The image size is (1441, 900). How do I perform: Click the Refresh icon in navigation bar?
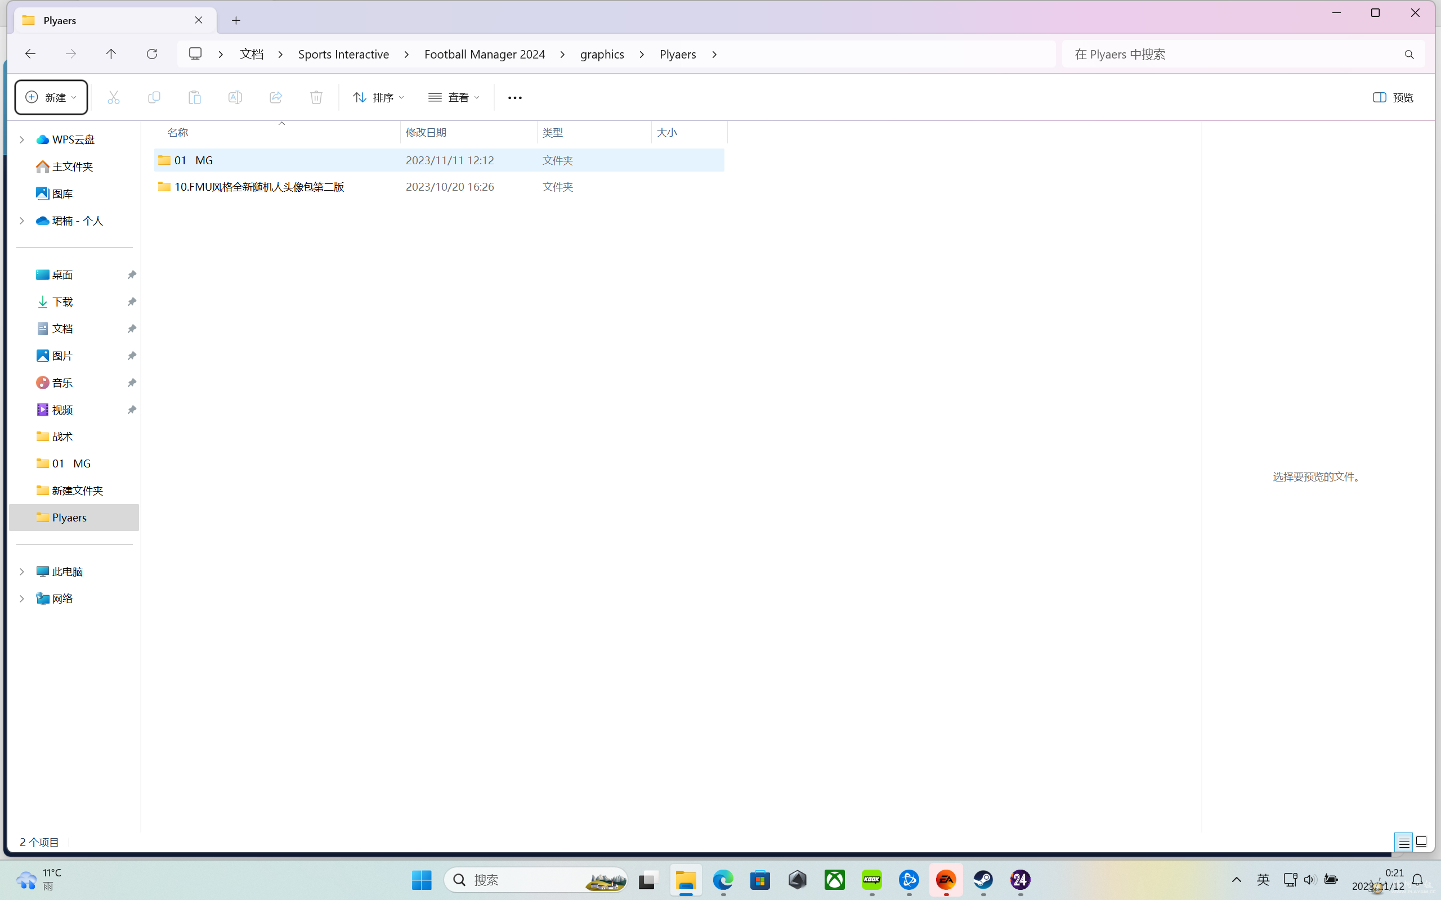pyautogui.click(x=152, y=54)
